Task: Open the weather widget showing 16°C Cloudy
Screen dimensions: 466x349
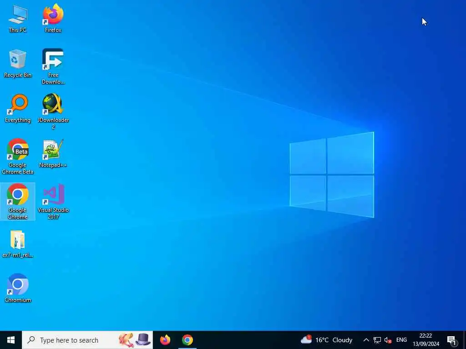Action: point(326,340)
